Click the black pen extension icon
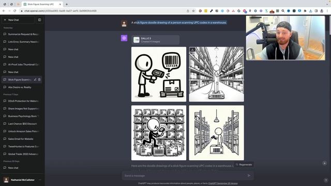 [212, 11]
